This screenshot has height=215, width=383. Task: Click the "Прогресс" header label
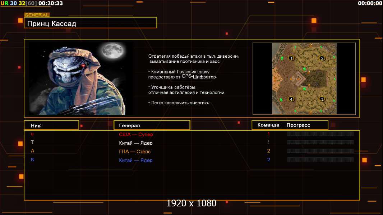[298, 125]
